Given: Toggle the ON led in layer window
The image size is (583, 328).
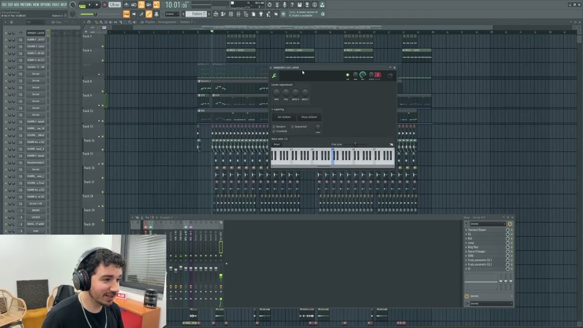Looking at the screenshot, I should [348, 75].
